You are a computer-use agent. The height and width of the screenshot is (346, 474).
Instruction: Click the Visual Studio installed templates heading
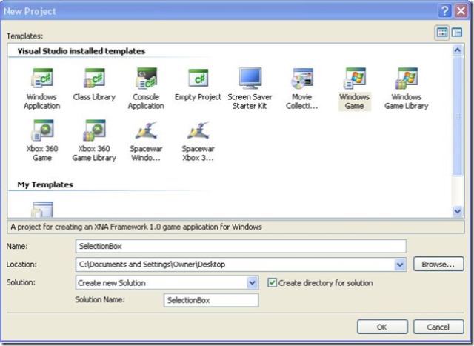pyautogui.click(x=81, y=51)
